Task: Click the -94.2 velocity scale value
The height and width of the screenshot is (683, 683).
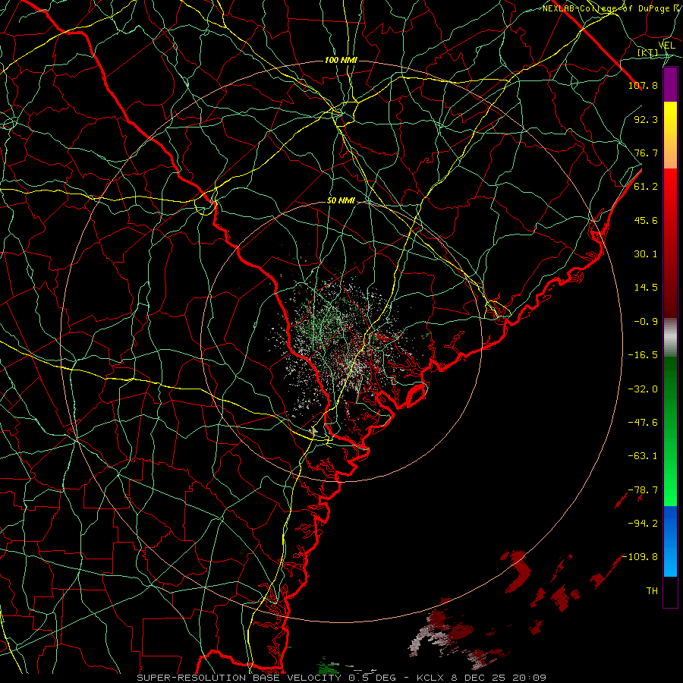Action: point(643,524)
